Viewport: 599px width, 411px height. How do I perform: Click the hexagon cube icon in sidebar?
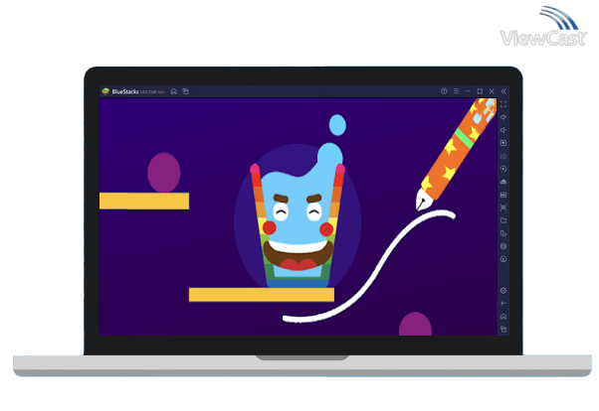coord(503,246)
